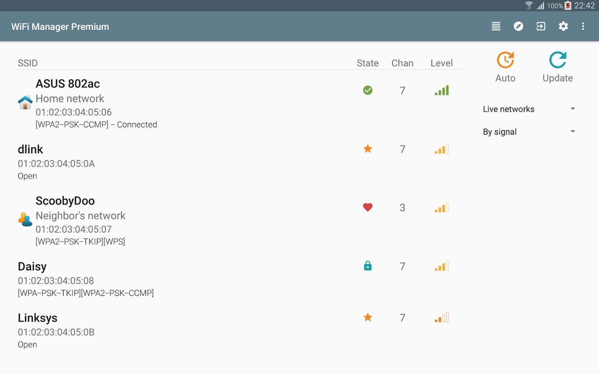Click the ASUS 802ac signal level bars
Image resolution: width=599 pixels, height=374 pixels.
tap(442, 90)
